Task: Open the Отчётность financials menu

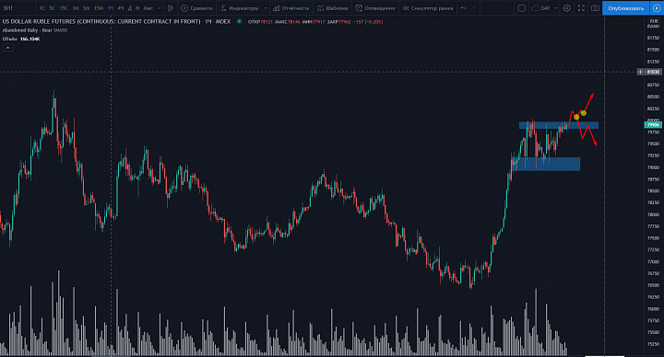Action: [291, 8]
